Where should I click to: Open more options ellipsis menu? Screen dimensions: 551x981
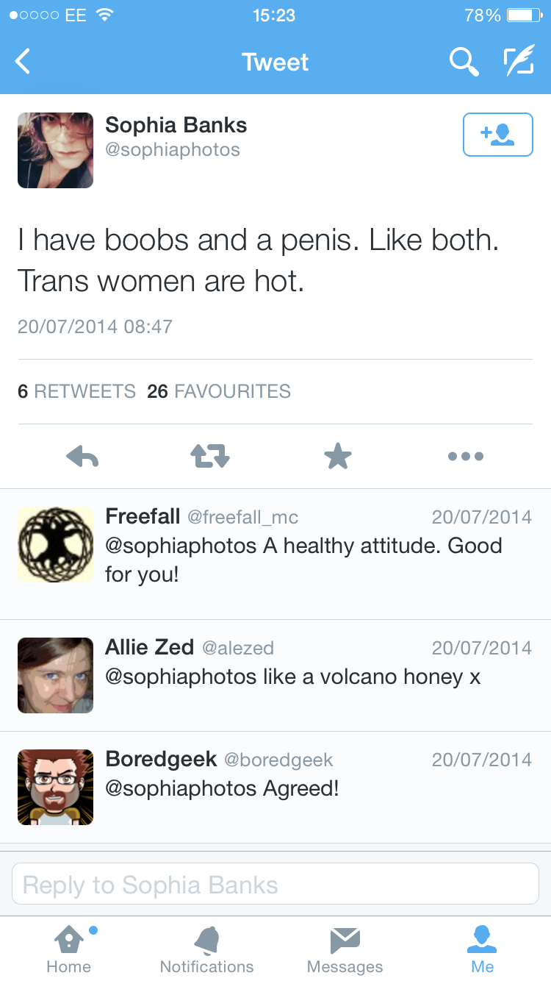(466, 457)
